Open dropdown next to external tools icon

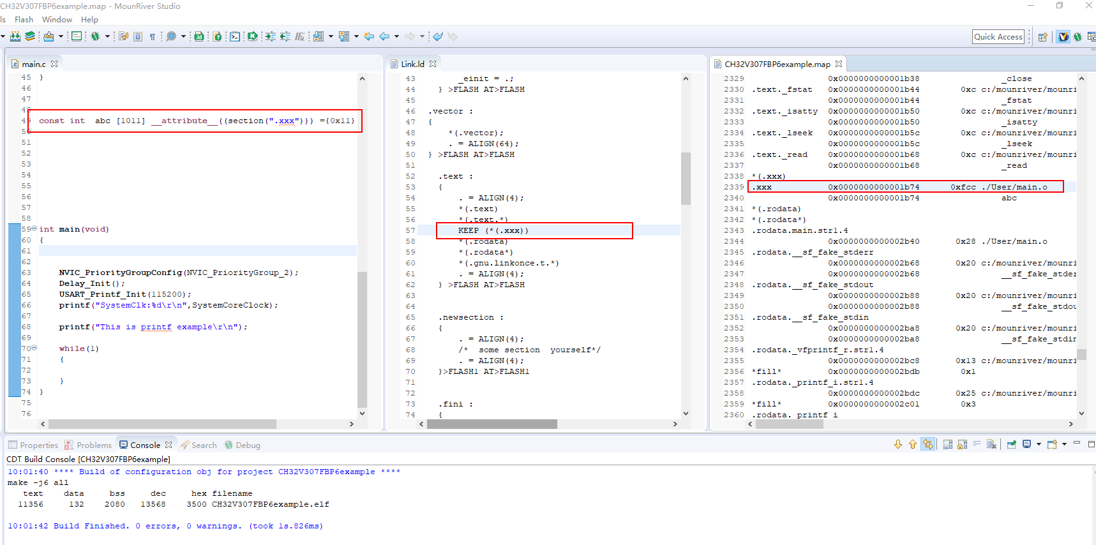[x=61, y=36]
